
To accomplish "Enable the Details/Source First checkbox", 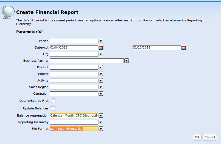I will (x=53, y=101).
